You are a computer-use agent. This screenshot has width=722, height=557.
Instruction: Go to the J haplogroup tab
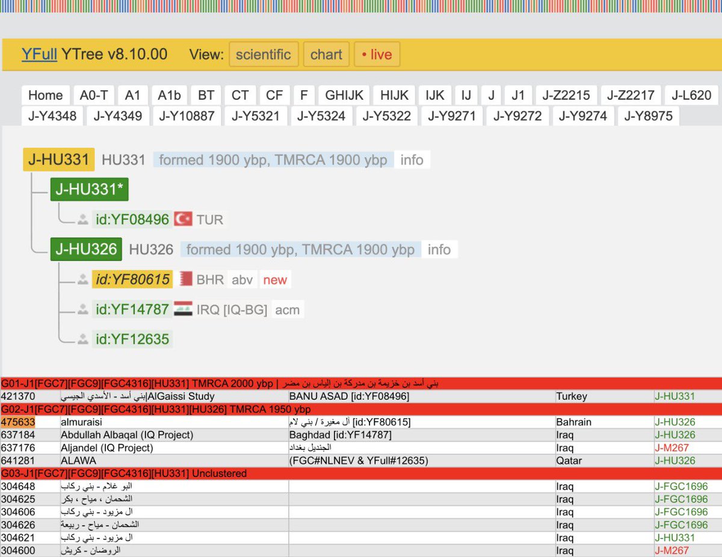point(492,95)
